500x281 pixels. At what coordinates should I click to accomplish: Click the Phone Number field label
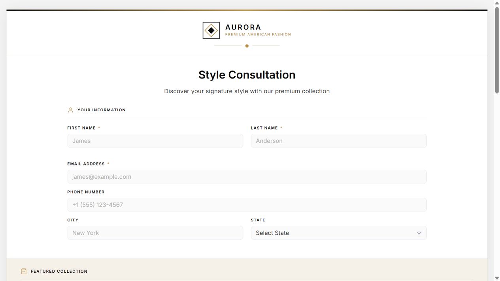click(x=86, y=192)
